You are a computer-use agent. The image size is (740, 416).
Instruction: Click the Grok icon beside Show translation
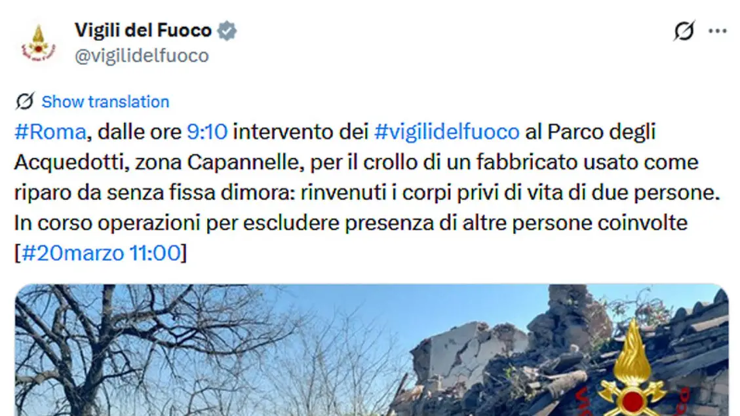pos(25,101)
